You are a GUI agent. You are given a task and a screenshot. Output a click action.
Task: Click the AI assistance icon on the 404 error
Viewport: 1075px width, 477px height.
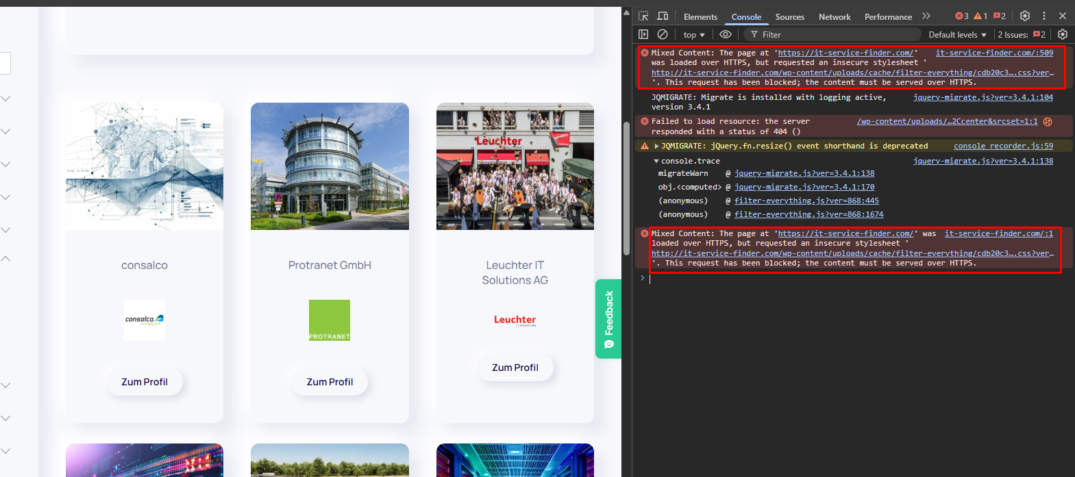coord(1048,122)
